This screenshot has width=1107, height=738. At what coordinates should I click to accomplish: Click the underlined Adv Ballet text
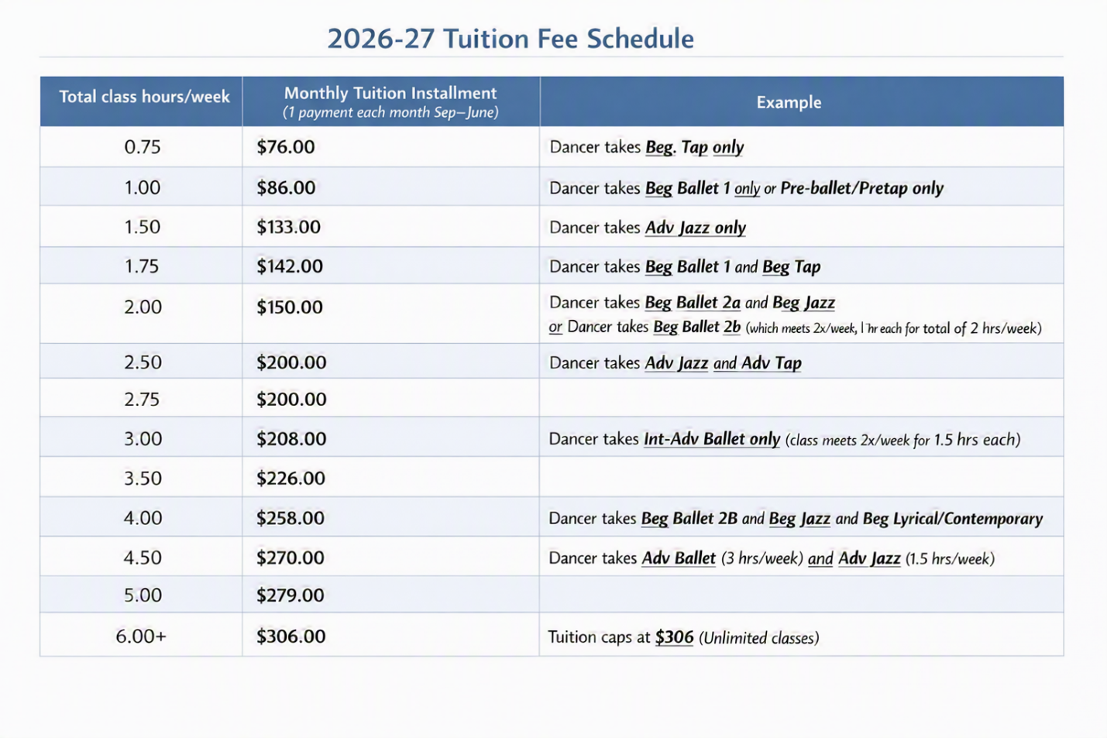pos(679,558)
